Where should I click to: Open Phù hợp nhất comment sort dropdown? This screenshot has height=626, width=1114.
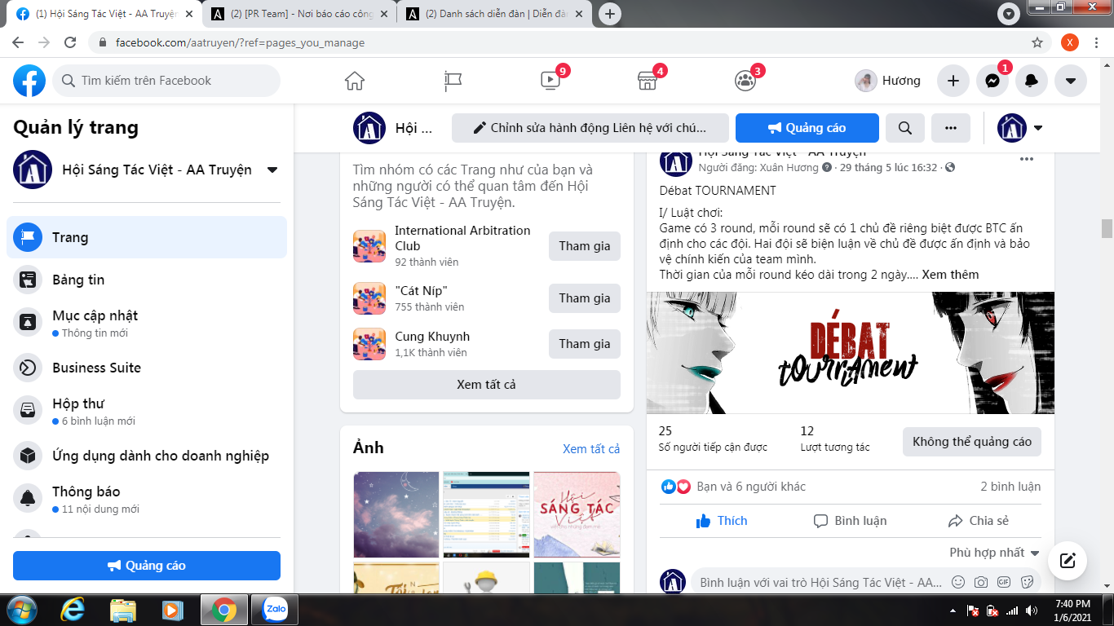tap(995, 553)
